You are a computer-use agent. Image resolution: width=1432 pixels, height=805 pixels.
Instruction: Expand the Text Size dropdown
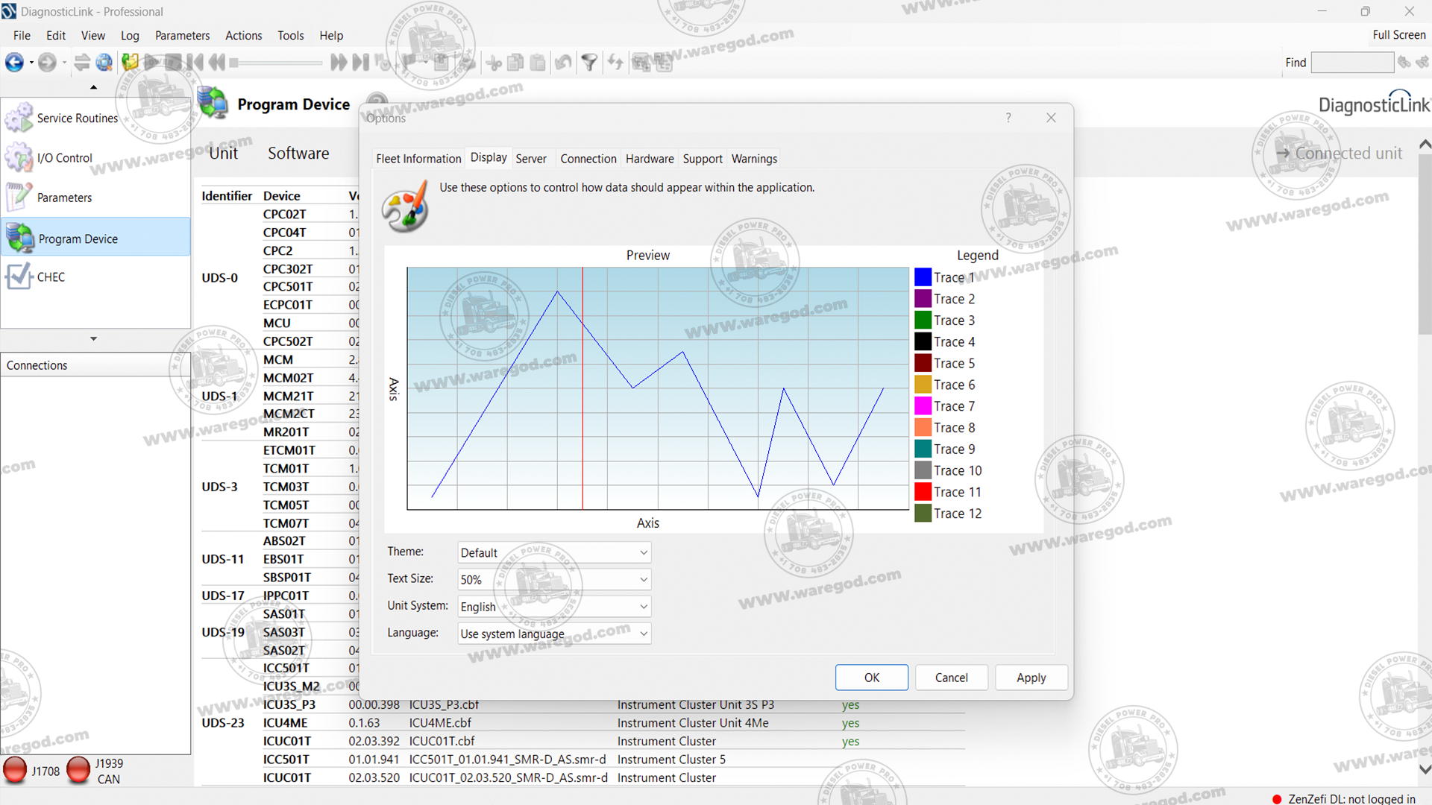click(x=554, y=579)
